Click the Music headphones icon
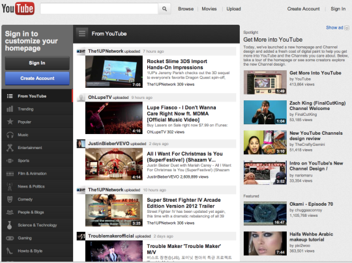 10,135
